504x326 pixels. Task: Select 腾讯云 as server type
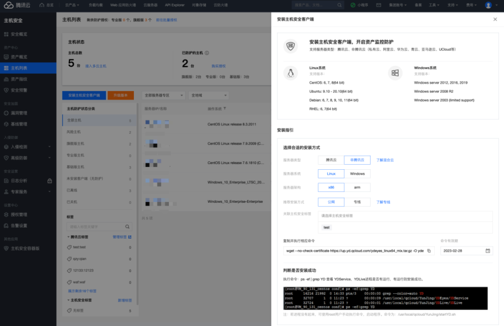331,160
